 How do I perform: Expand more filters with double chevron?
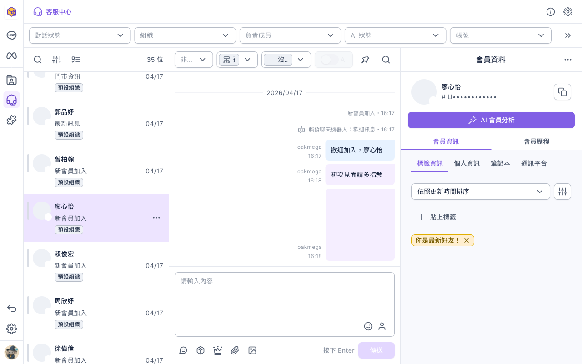[568, 35]
